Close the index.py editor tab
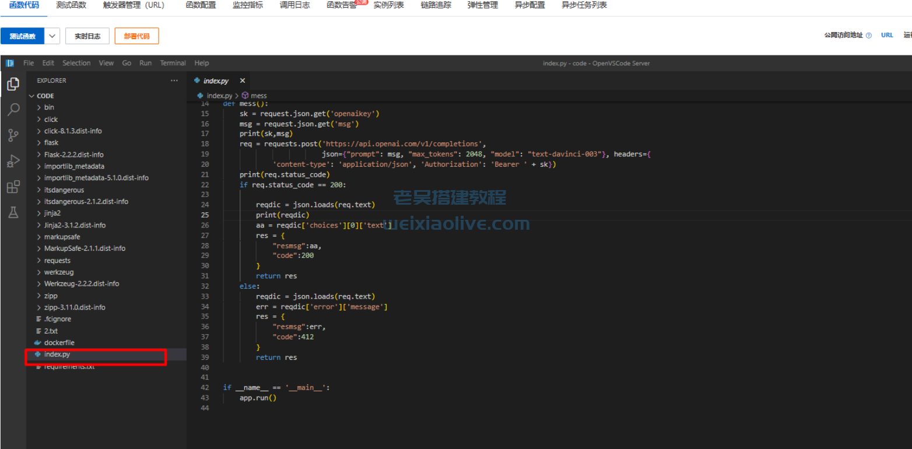The height and width of the screenshot is (449, 912). pos(243,81)
